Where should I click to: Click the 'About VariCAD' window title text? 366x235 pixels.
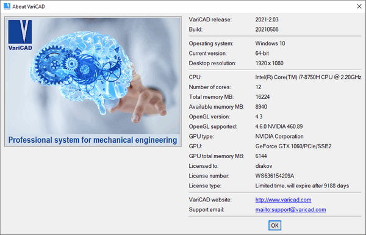tap(29, 7)
